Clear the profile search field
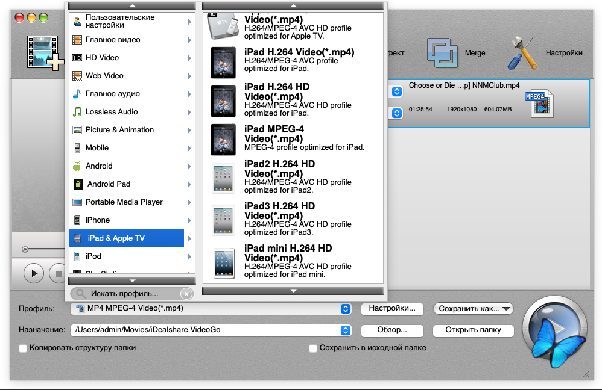This screenshot has width=602, height=390. tap(186, 294)
